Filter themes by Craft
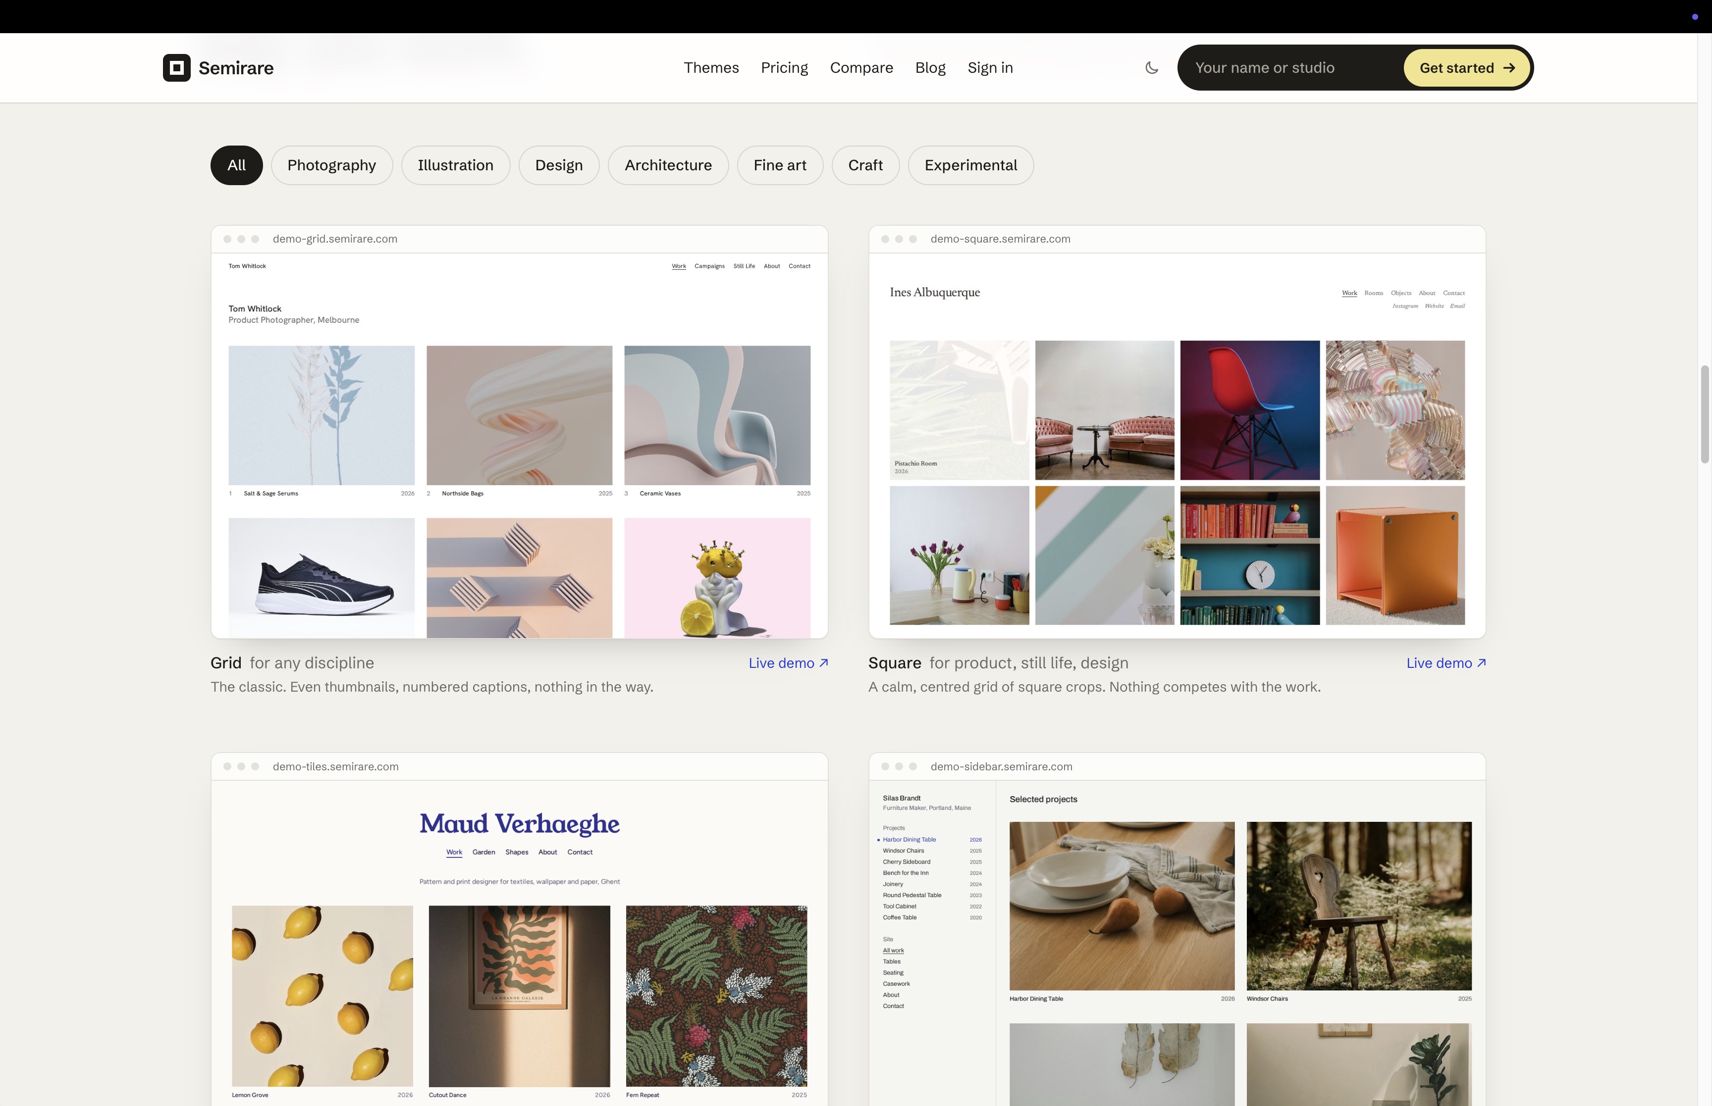 click(866, 165)
